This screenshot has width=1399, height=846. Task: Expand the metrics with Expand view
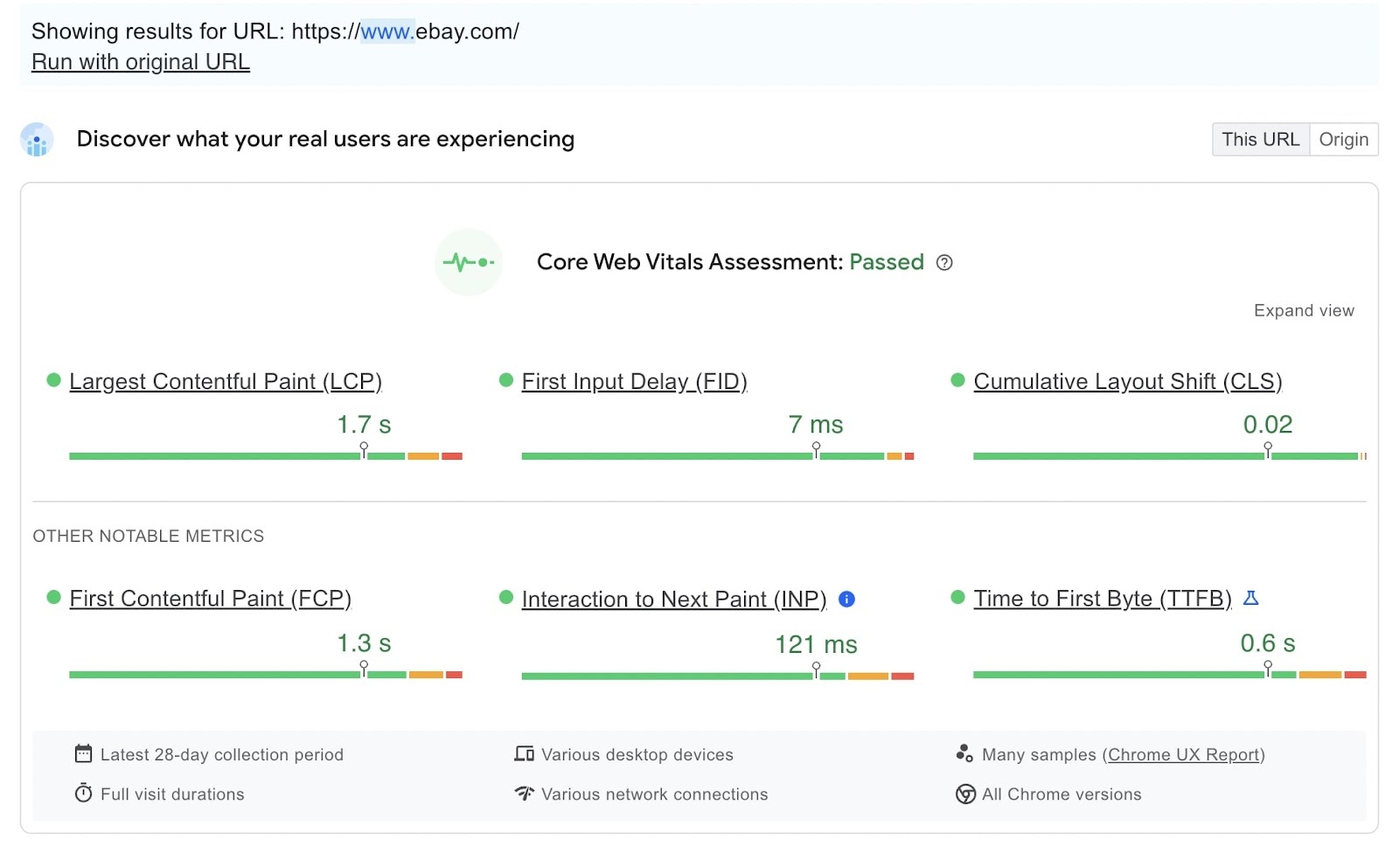tap(1303, 311)
